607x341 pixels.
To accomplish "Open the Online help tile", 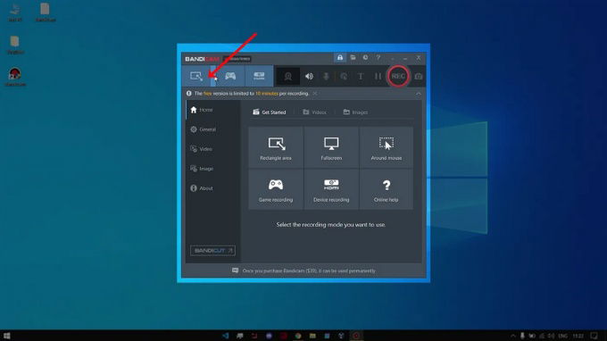I will pyautogui.click(x=387, y=189).
